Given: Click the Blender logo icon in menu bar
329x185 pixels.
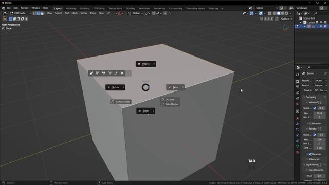Looking at the screenshot, I should [4, 8].
